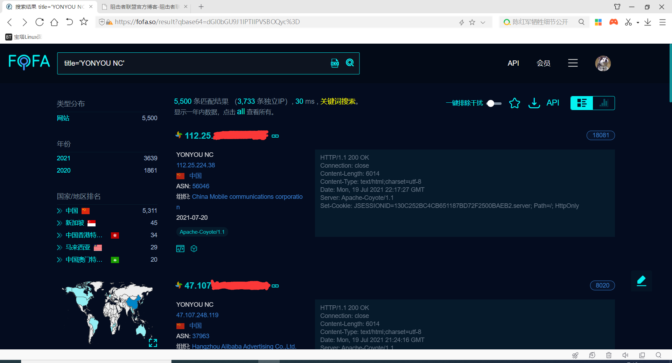Click the ICO icon search button
This screenshot has width=672, height=363.
click(335, 63)
